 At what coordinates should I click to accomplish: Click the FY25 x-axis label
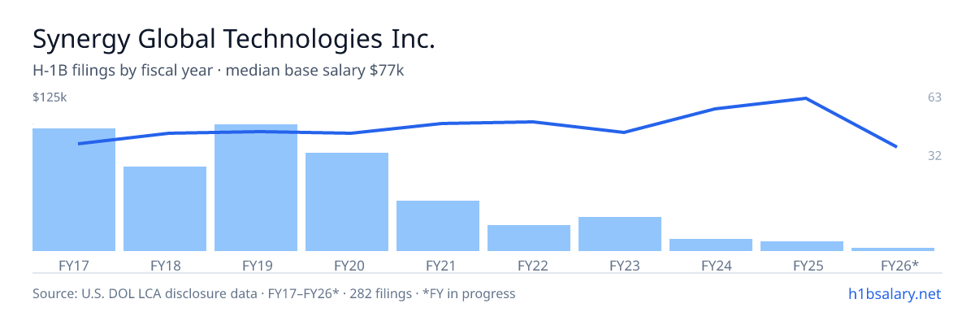click(x=802, y=266)
